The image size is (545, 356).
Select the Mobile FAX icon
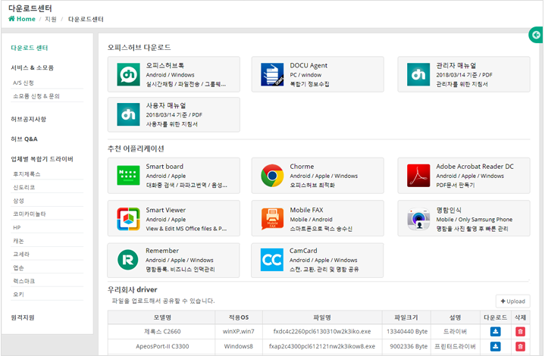click(272, 219)
